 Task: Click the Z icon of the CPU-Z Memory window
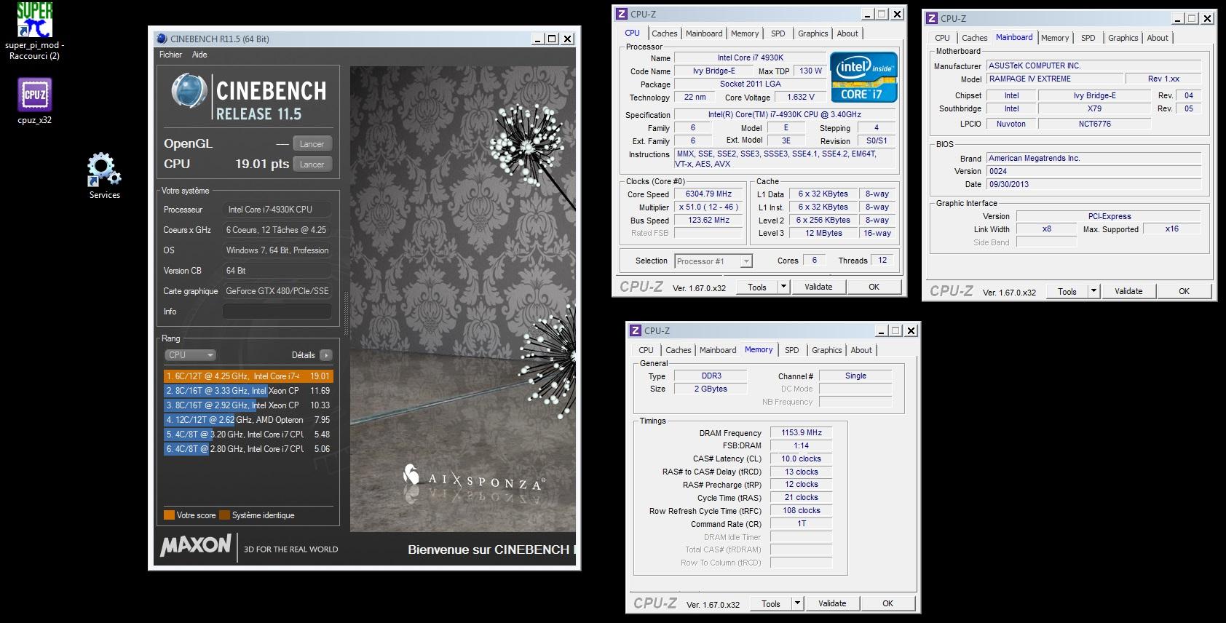(636, 330)
